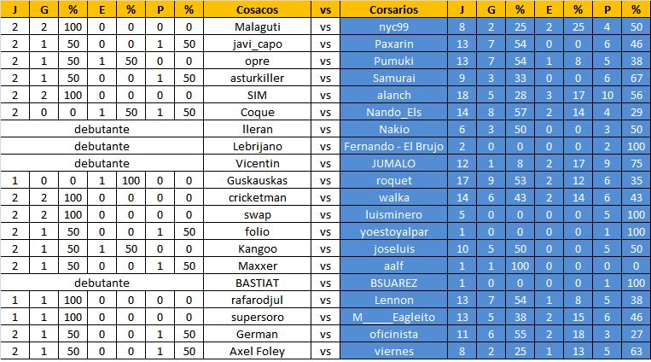
Task: Click the BASTIAT name cell
Action: [x=257, y=283]
